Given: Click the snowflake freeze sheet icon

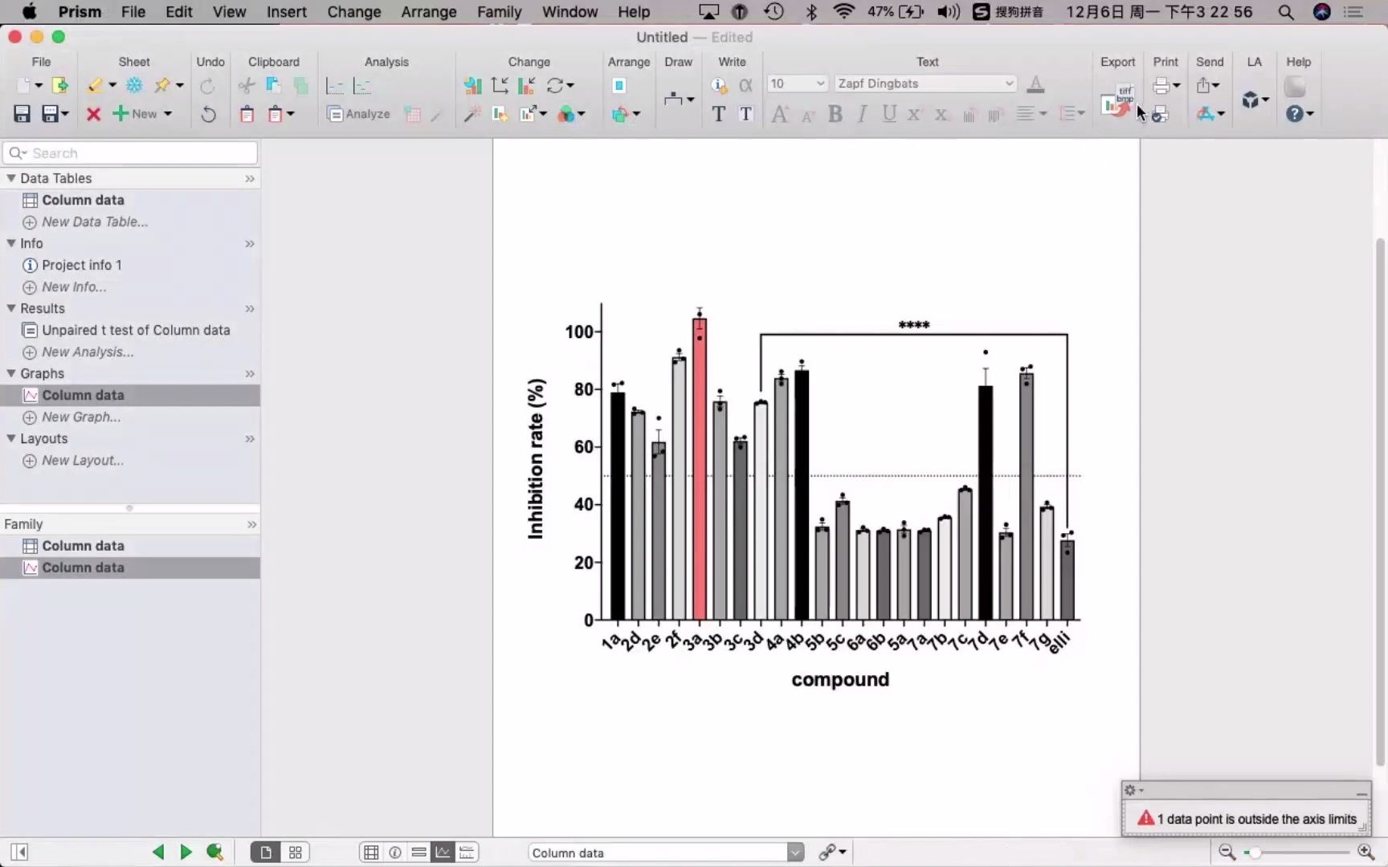Looking at the screenshot, I should tap(134, 85).
